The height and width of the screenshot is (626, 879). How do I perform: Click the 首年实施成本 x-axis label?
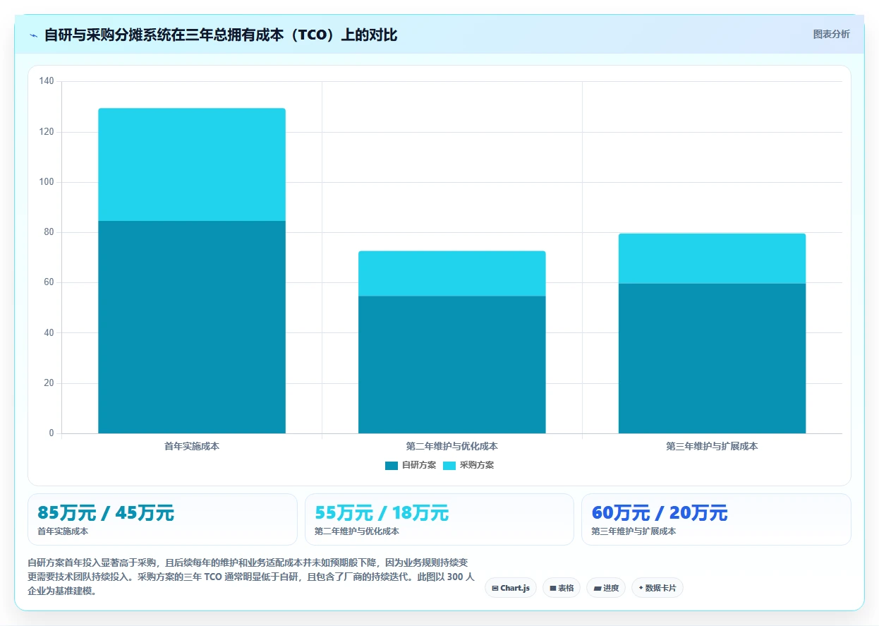(x=192, y=447)
